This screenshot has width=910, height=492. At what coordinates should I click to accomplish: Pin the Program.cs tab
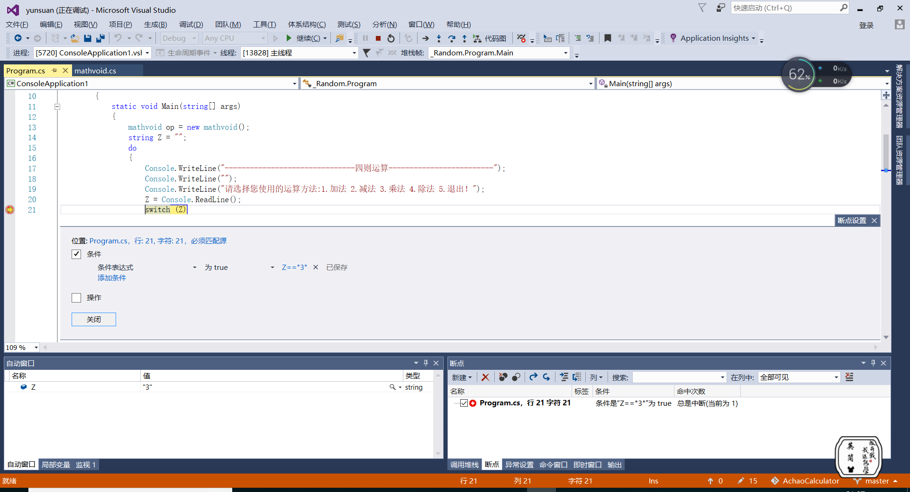[55, 71]
